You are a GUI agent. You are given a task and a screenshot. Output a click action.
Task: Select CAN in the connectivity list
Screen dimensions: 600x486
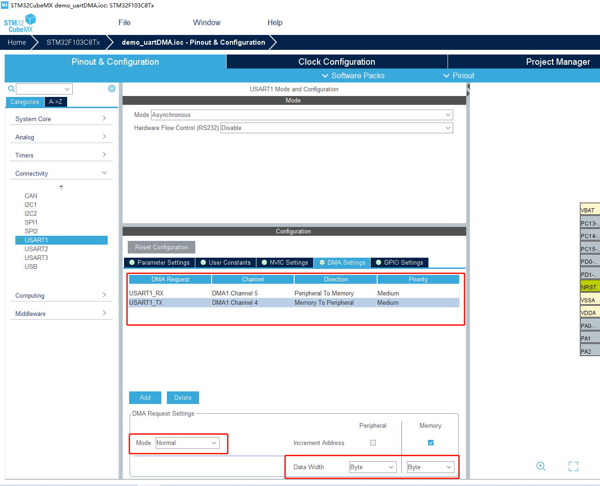[31, 196]
